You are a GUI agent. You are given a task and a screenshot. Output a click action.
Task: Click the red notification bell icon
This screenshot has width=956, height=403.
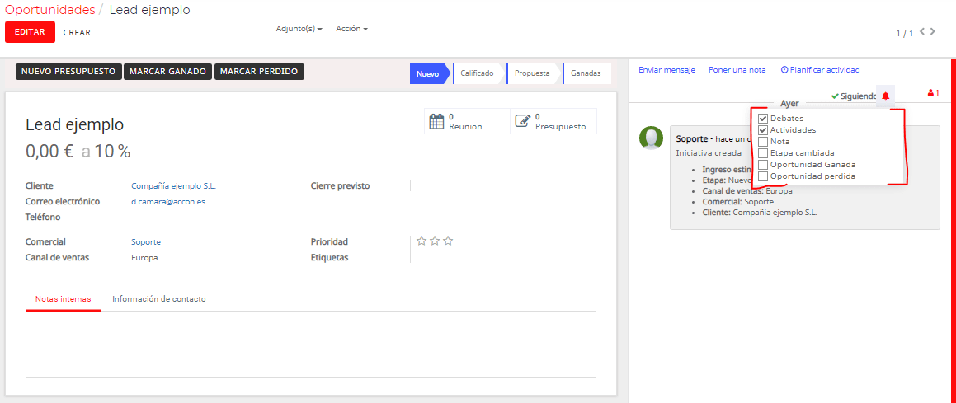click(x=885, y=96)
